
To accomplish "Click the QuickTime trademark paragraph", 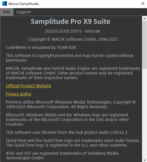I will point(73,143).
